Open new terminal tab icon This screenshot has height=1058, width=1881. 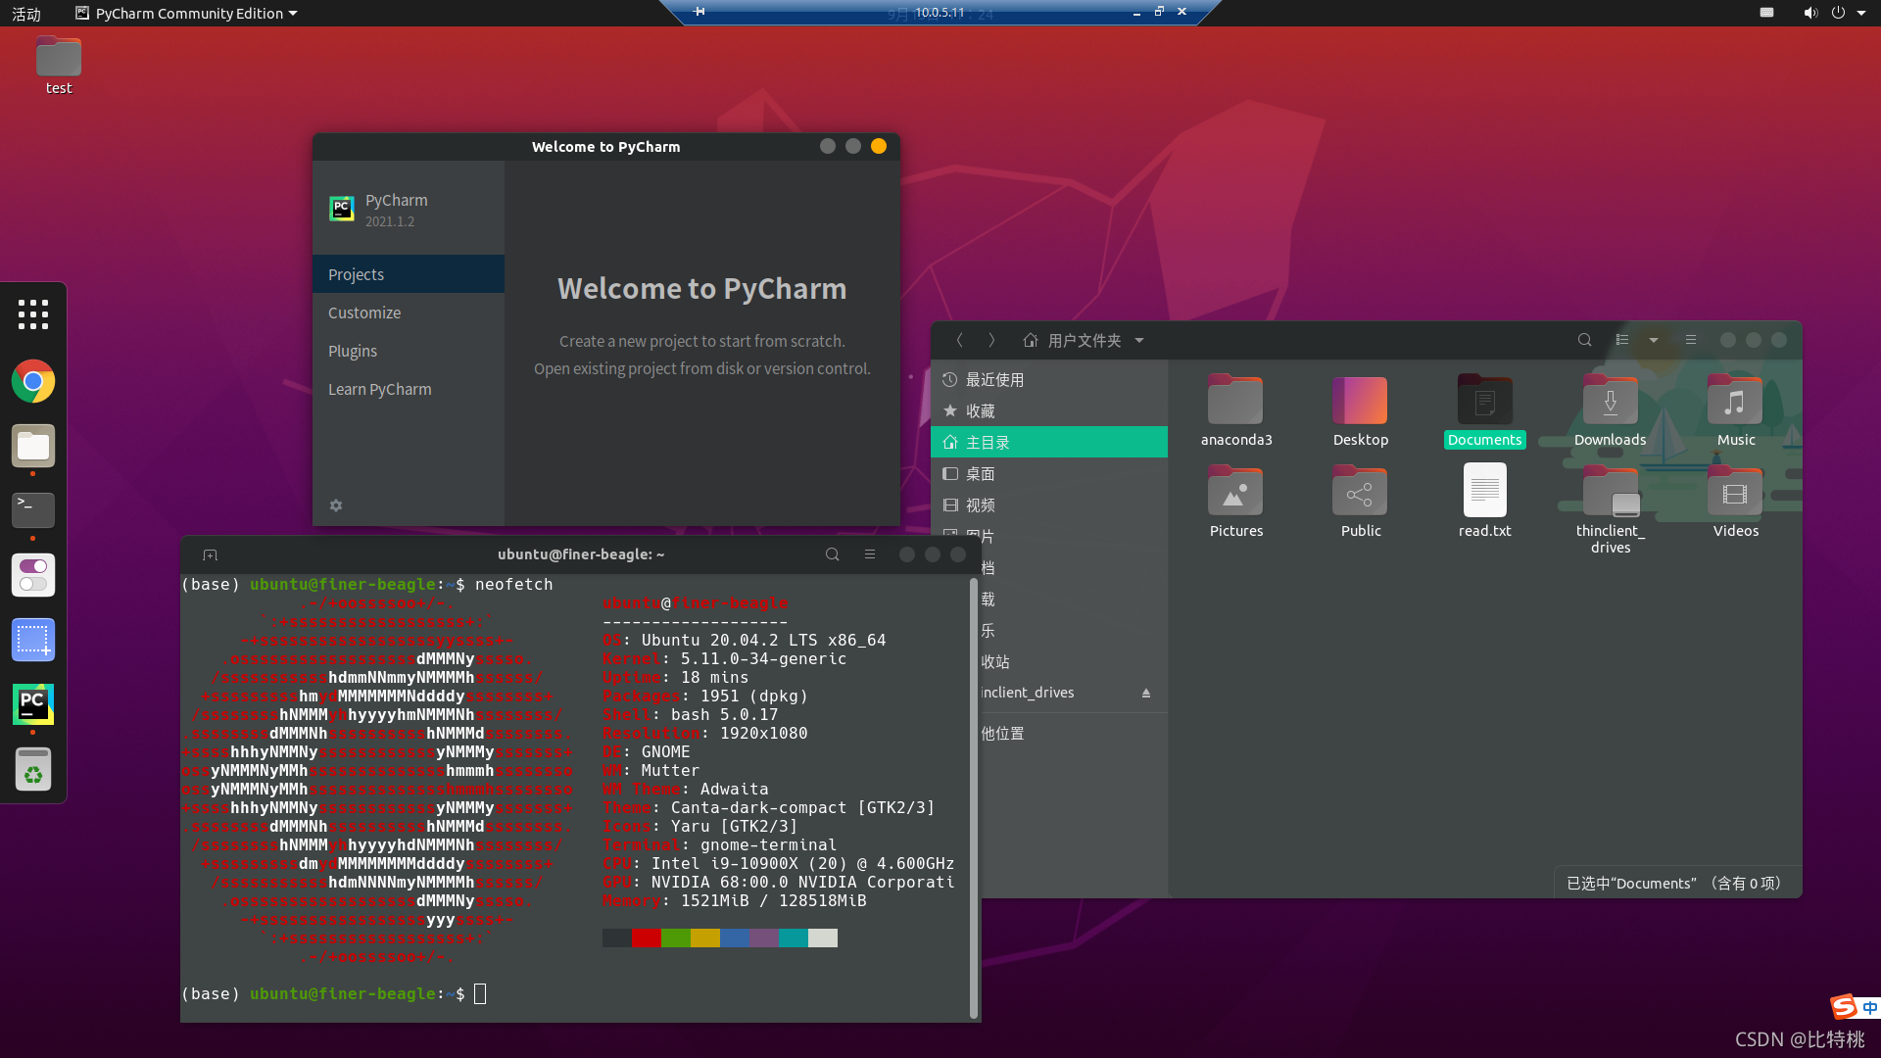[x=210, y=555]
